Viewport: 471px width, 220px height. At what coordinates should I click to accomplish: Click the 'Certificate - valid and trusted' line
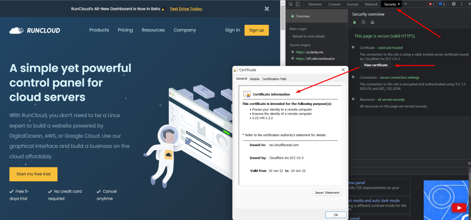pyautogui.click(x=381, y=47)
